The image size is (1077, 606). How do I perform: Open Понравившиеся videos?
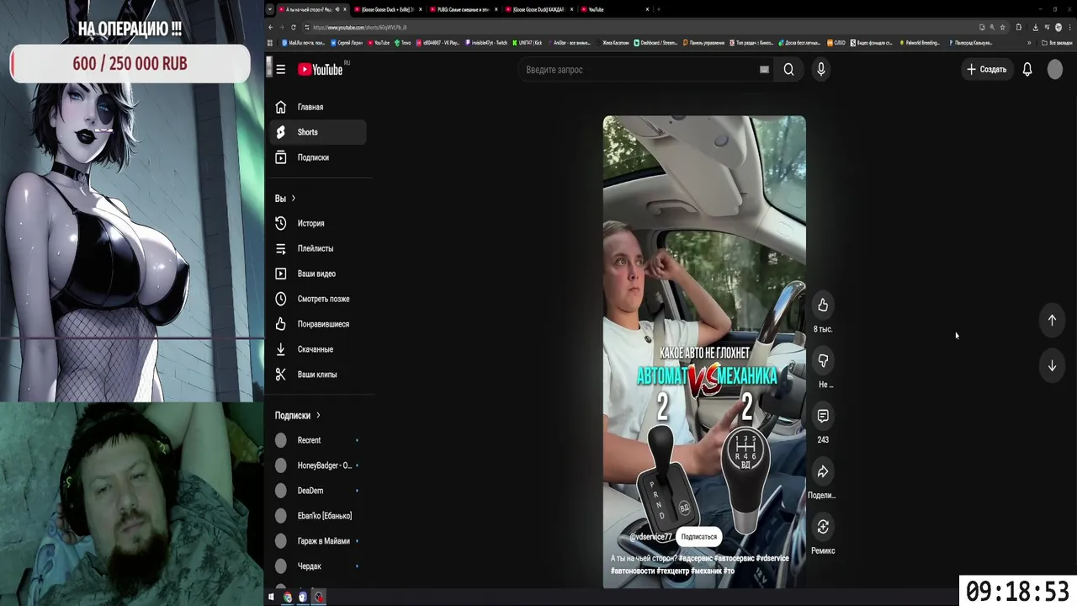point(317,324)
